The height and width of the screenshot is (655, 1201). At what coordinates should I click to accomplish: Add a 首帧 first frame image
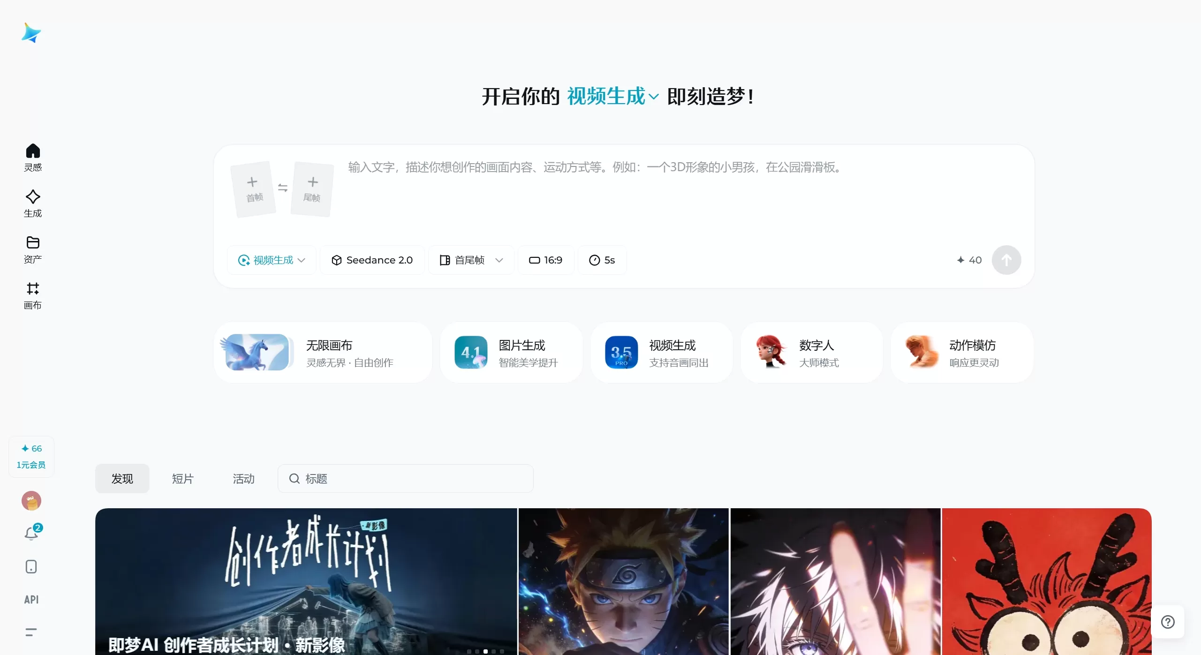[x=254, y=189]
